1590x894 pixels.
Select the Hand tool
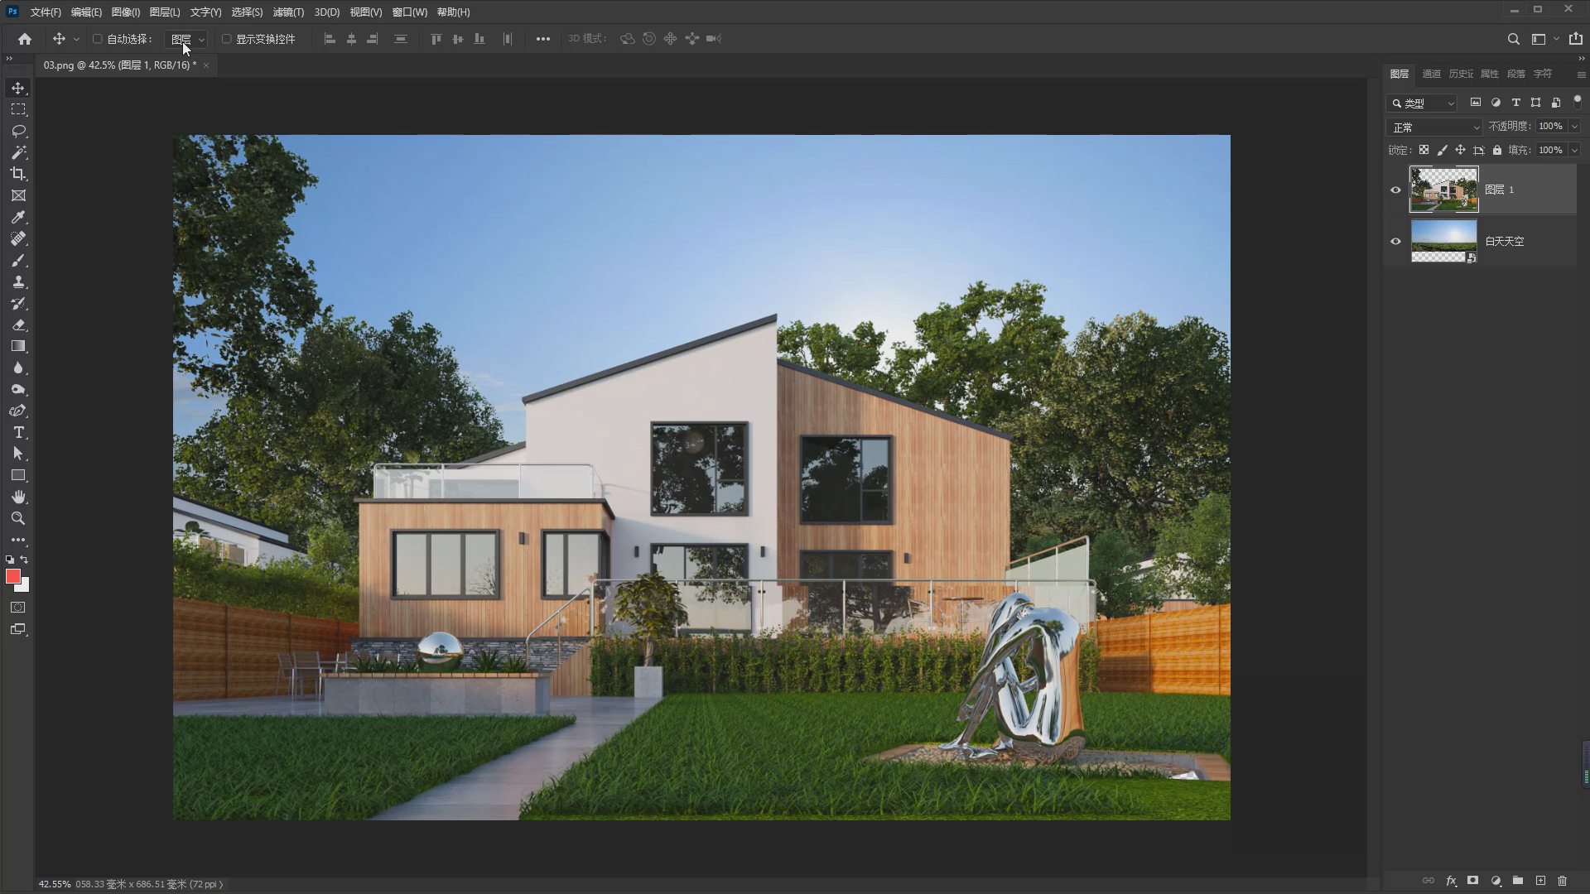click(x=18, y=497)
